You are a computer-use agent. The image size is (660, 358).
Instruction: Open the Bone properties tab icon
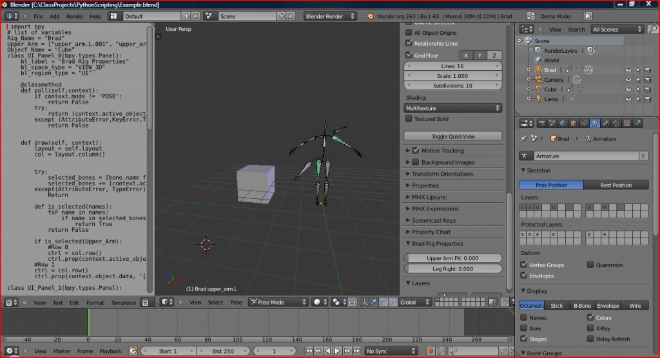coord(605,124)
